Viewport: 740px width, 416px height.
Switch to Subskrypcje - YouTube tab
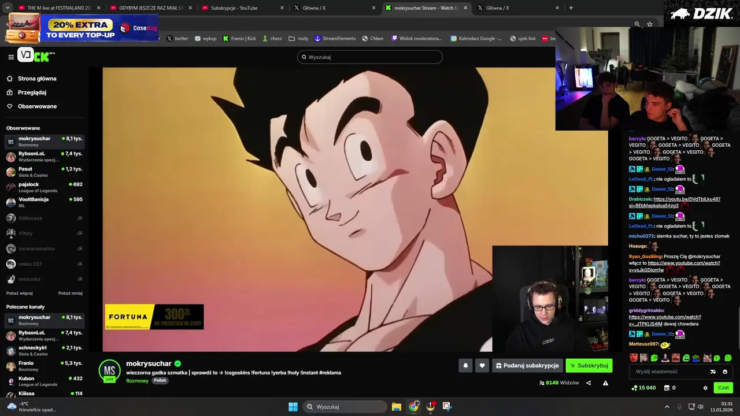point(242,8)
